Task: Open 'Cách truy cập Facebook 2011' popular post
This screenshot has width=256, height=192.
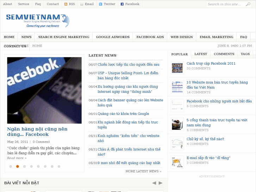Action: [x=211, y=63]
